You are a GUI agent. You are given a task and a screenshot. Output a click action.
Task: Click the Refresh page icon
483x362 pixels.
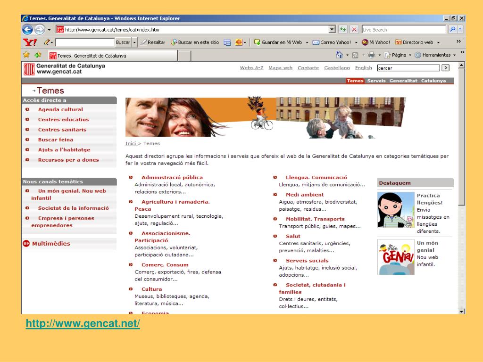(x=342, y=30)
